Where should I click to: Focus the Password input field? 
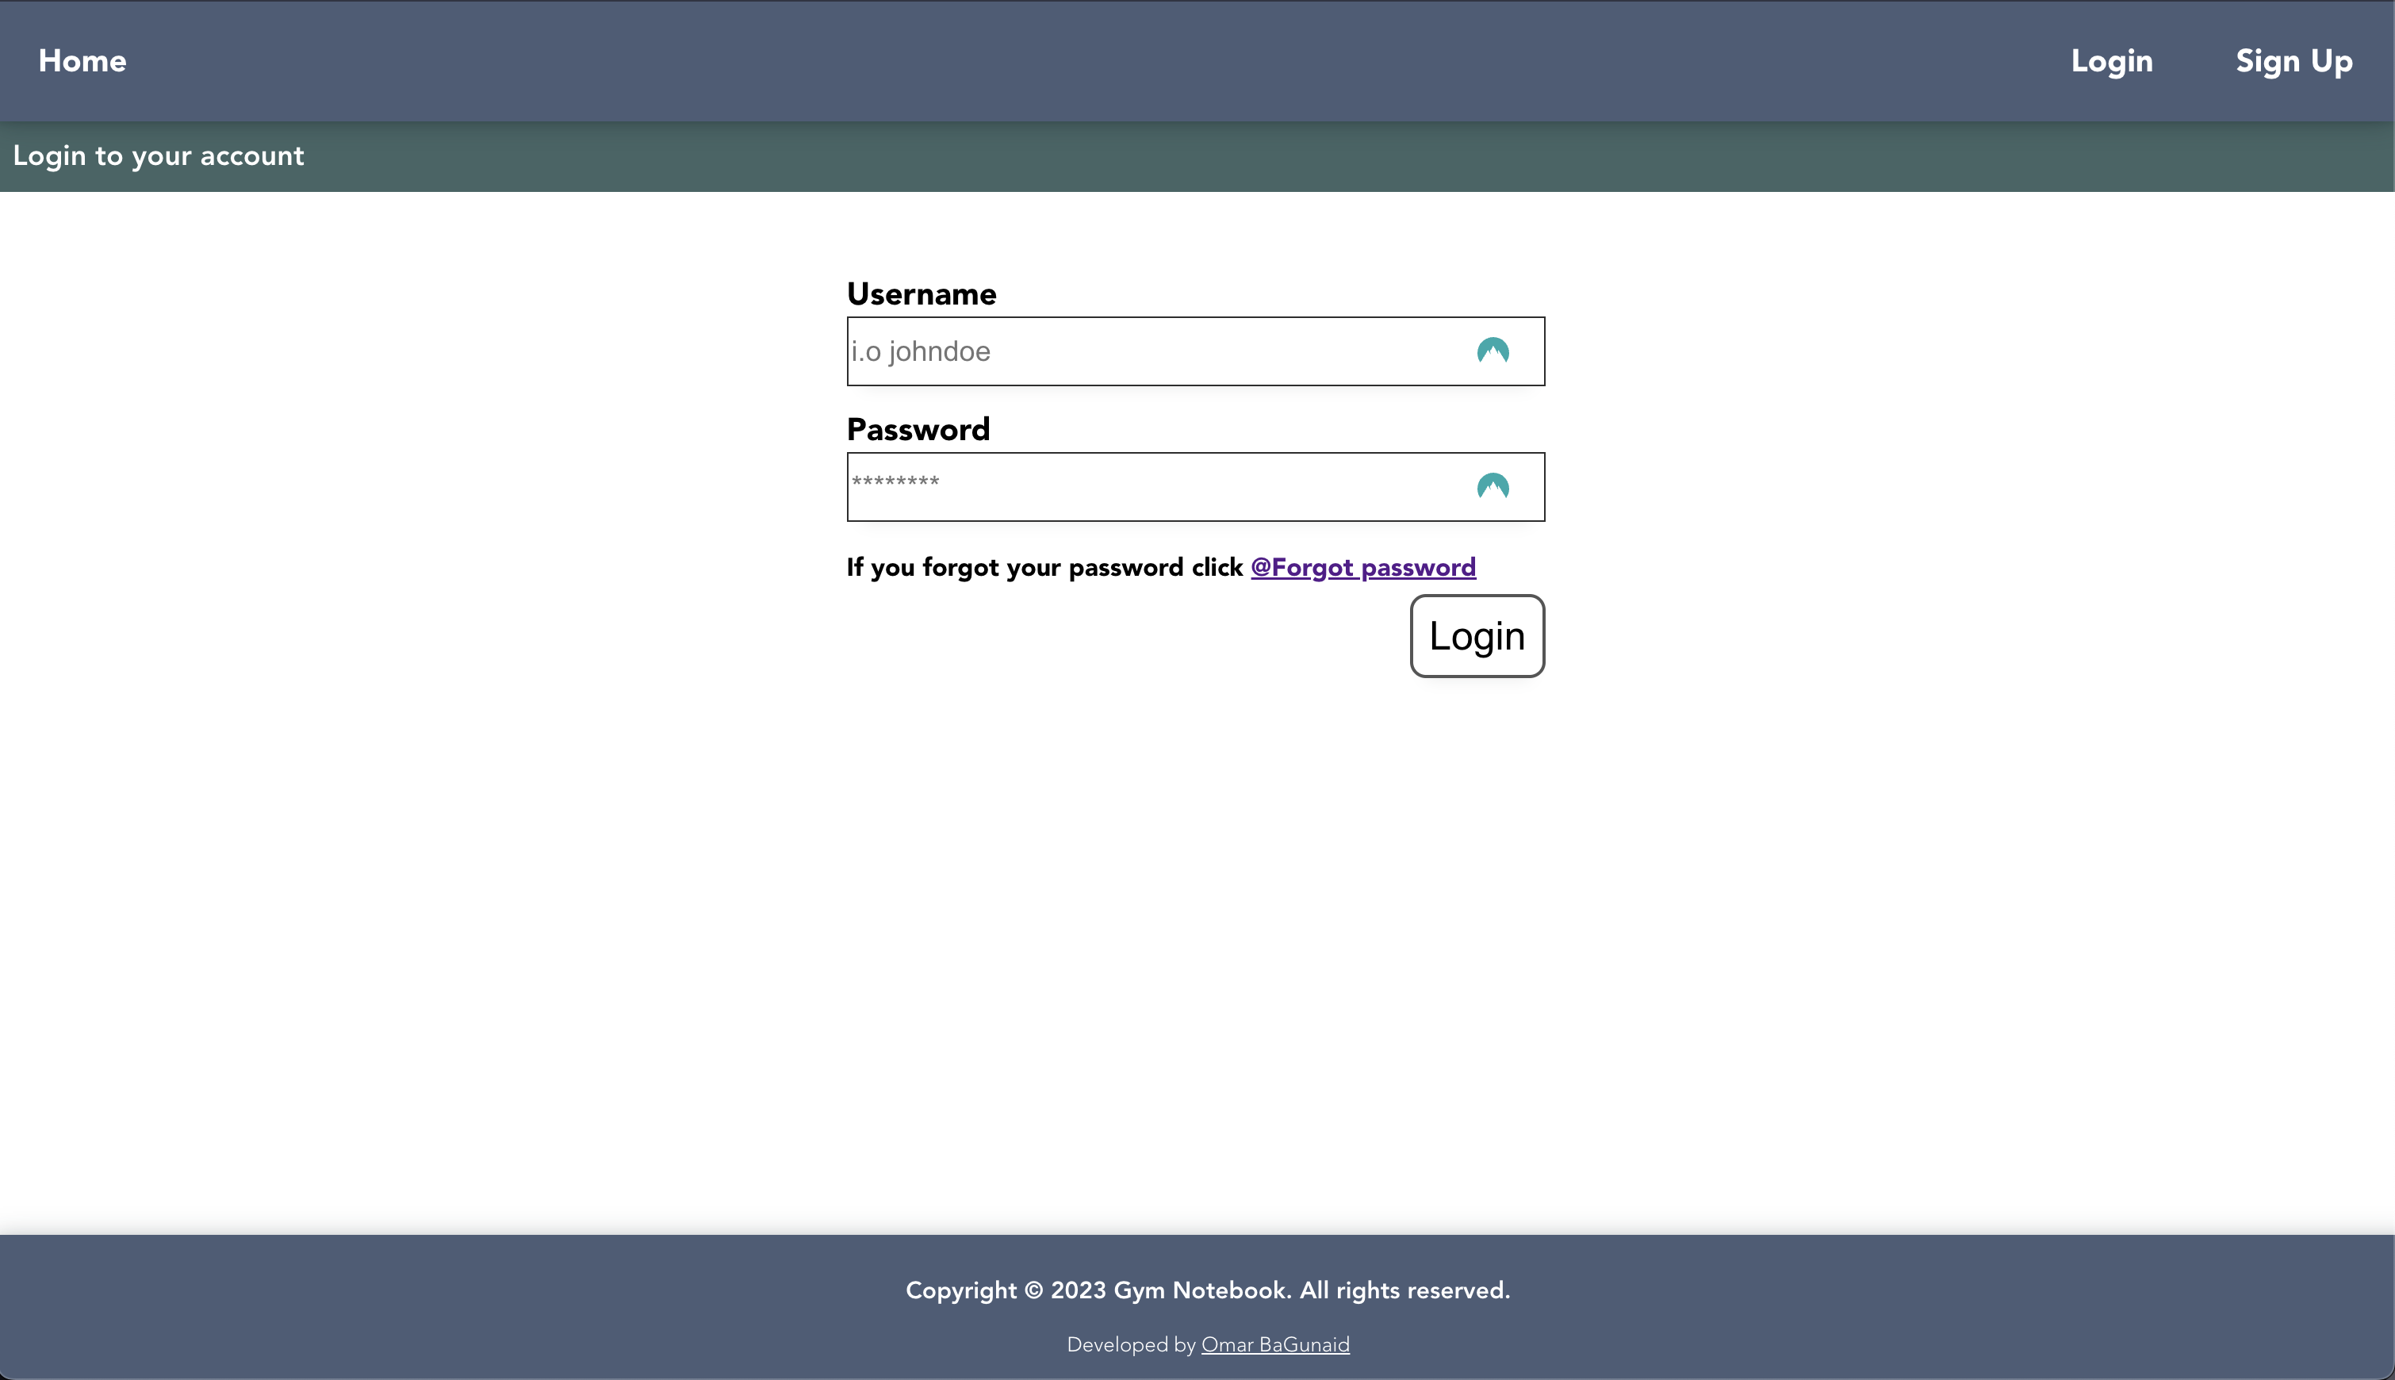[1137, 487]
